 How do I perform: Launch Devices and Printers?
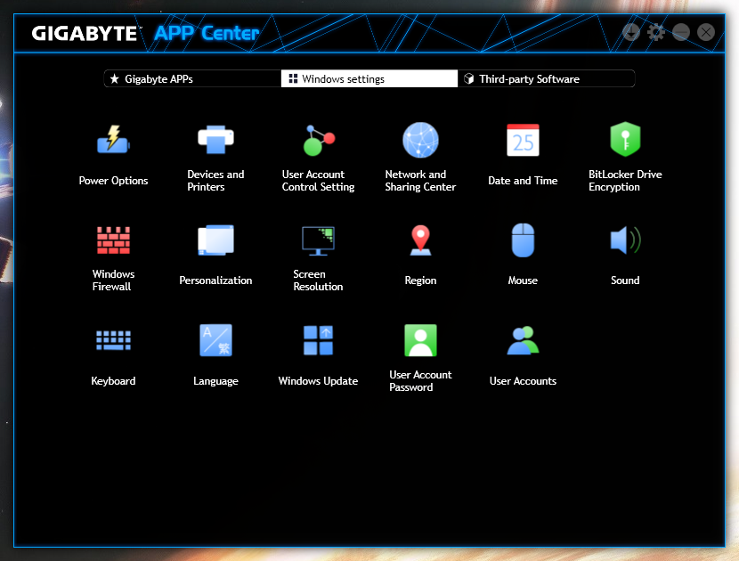click(x=215, y=141)
